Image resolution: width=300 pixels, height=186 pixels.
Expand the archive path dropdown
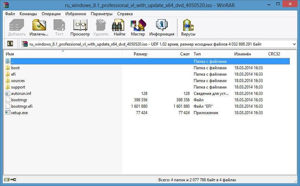294,44
